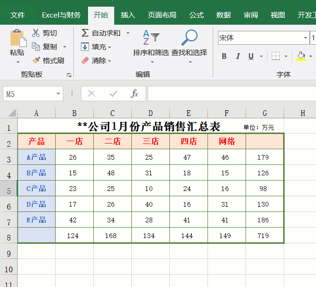Viewport: 316px width, 287px height.
Task: Expand the font name dropdown
Action: (305, 38)
